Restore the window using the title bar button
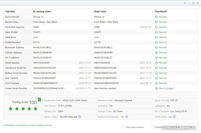This screenshot has width=201, height=133. tap(193, 3)
